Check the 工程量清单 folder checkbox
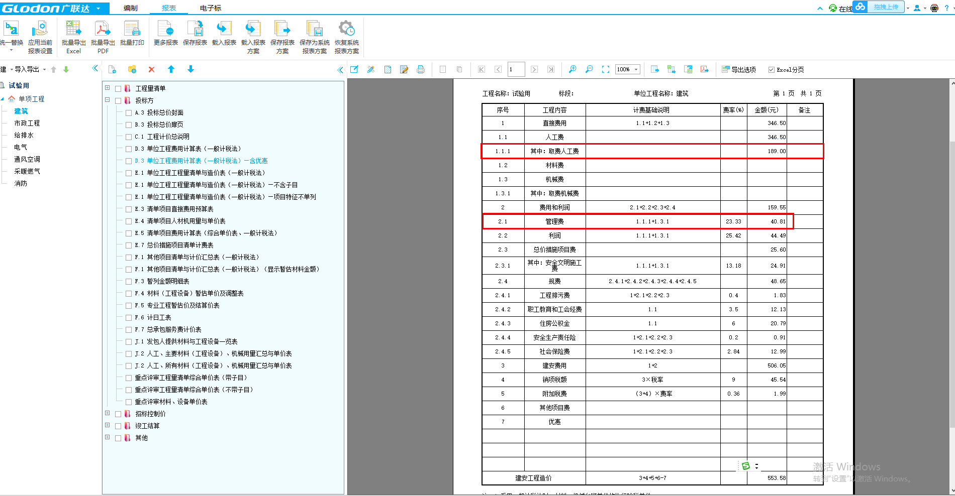955x496 pixels. [118, 88]
